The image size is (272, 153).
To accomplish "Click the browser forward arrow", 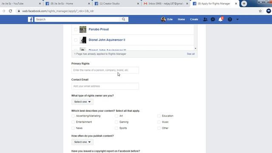I will click(4, 11).
